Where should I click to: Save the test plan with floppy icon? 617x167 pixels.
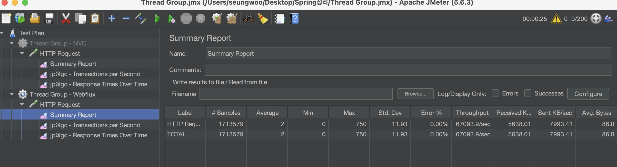coord(49,19)
